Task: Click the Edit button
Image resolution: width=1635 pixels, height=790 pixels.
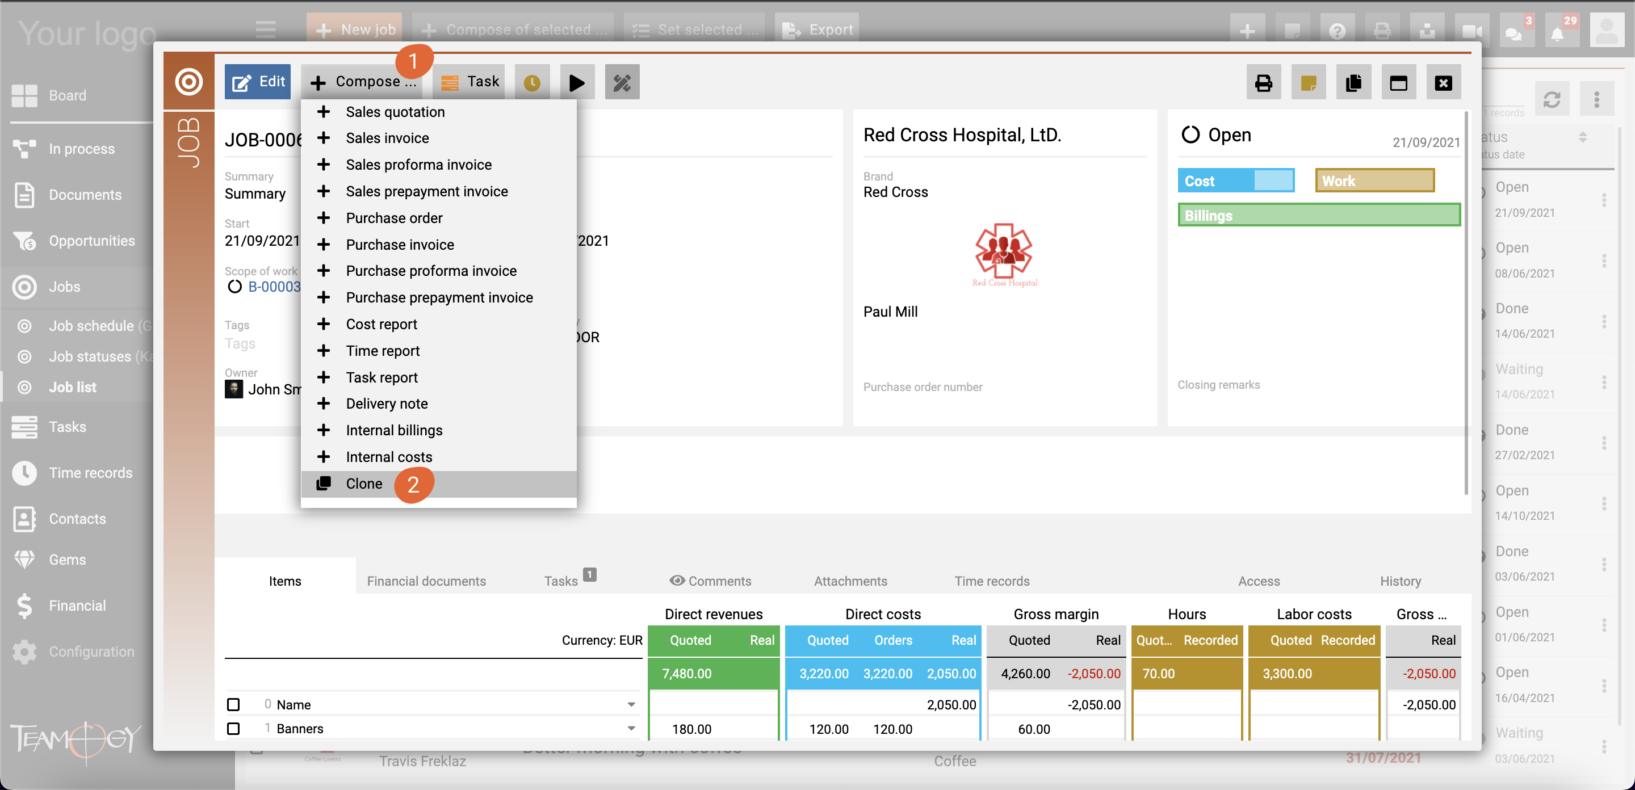Action: [x=258, y=82]
